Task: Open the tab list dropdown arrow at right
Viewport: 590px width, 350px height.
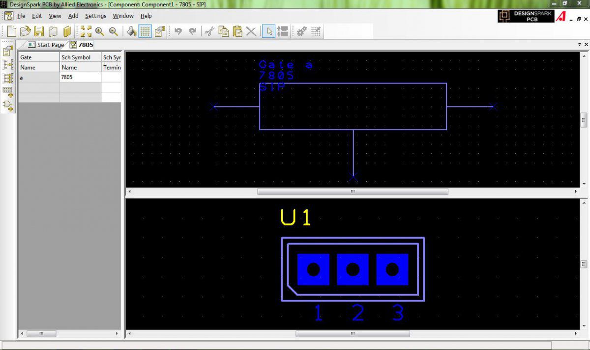Action: [579, 45]
